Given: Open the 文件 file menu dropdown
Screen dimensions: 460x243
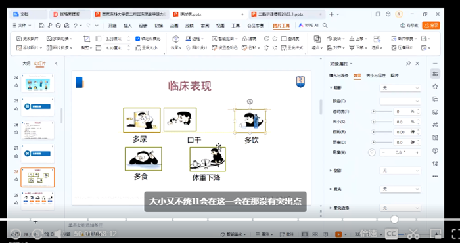Looking at the screenshot, I should pyautogui.click(x=22, y=26).
